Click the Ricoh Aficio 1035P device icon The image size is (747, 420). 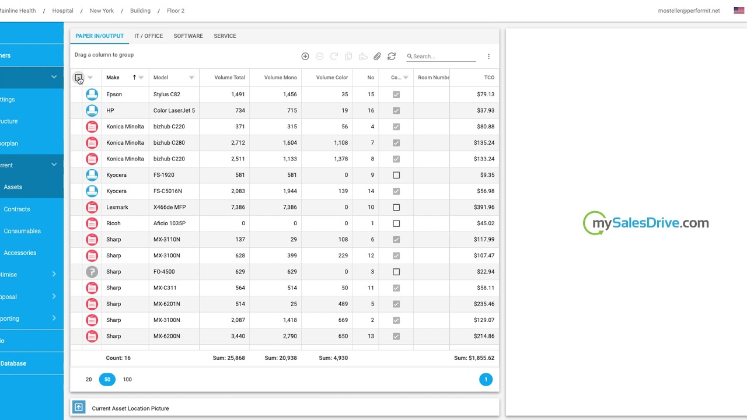click(92, 223)
